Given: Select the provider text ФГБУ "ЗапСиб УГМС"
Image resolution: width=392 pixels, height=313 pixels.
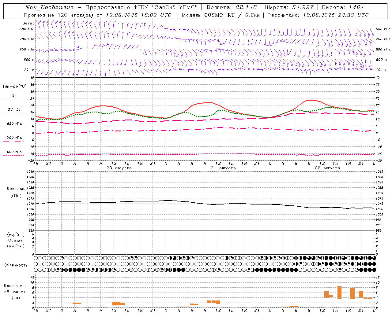Looking at the screenshot, I should pyautogui.click(x=165, y=7).
